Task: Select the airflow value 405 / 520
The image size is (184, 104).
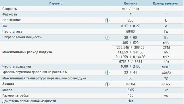Action: point(130,43)
